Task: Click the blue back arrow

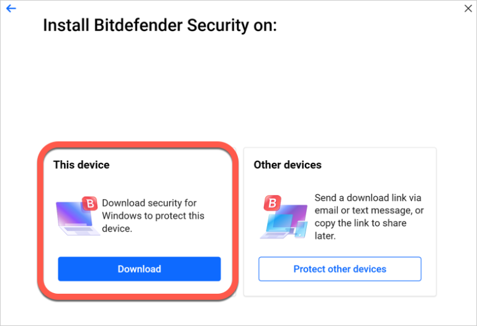Action: 11,9
